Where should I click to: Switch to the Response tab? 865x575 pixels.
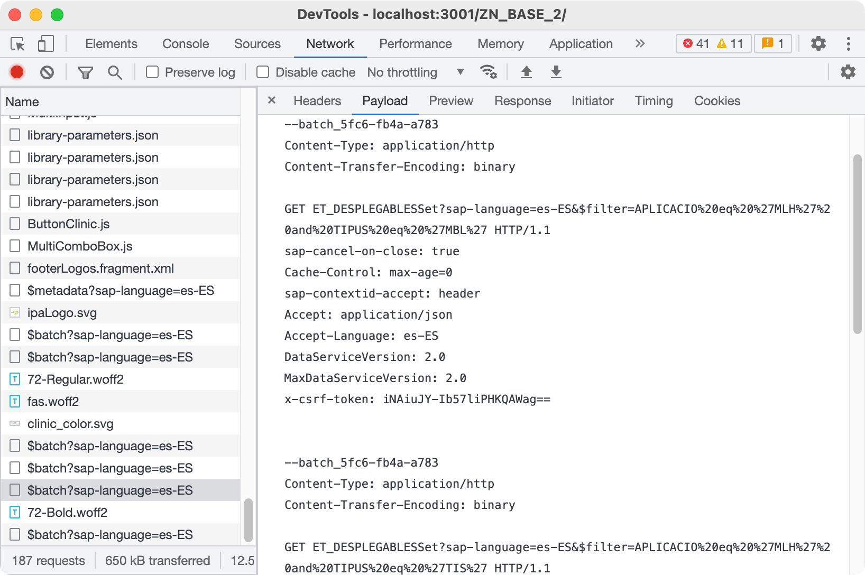[522, 100]
